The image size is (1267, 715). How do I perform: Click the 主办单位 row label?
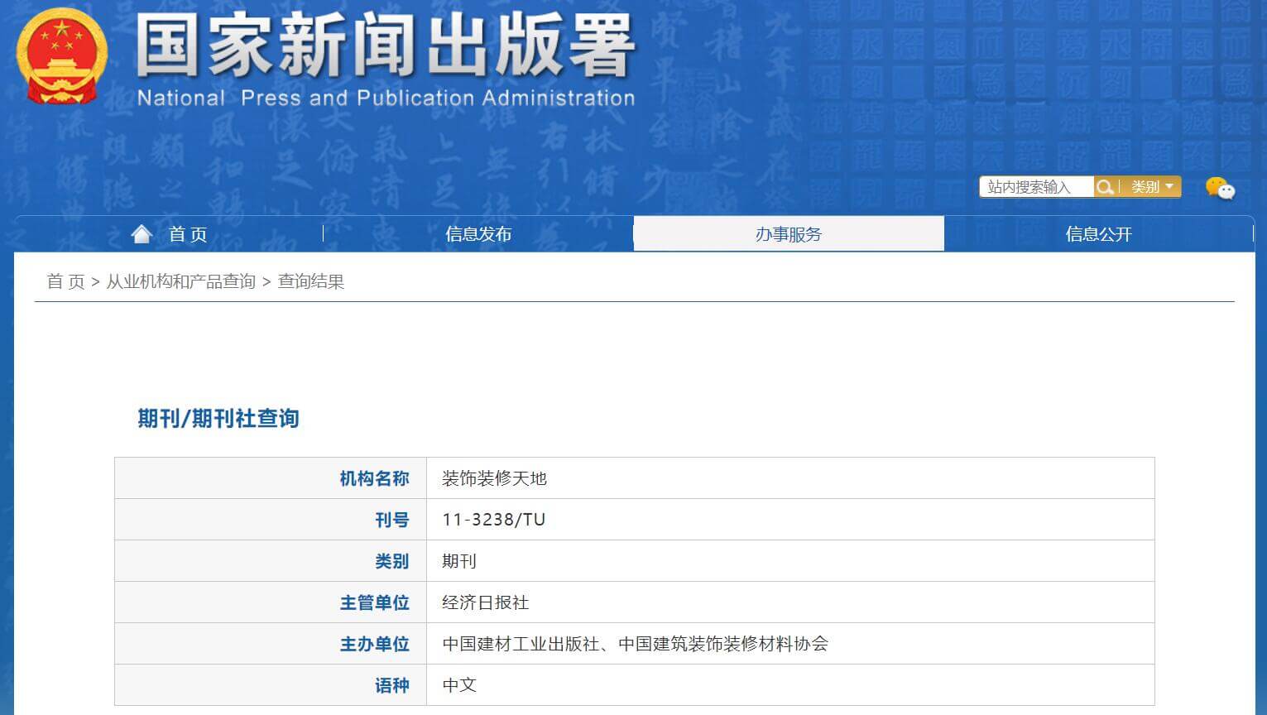tap(374, 644)
